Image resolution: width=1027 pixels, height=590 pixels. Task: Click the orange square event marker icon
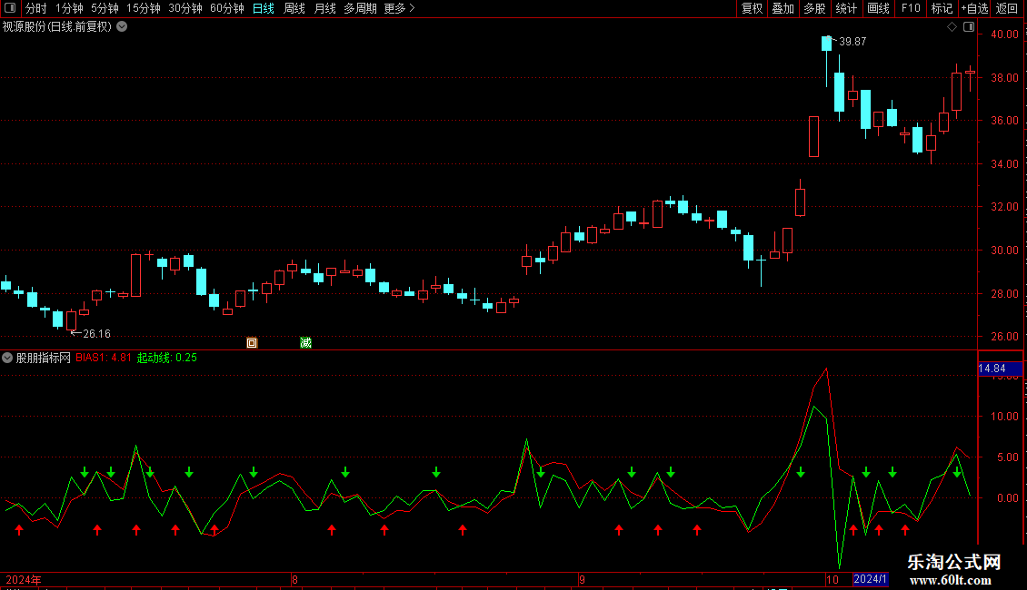coord(252,343)
